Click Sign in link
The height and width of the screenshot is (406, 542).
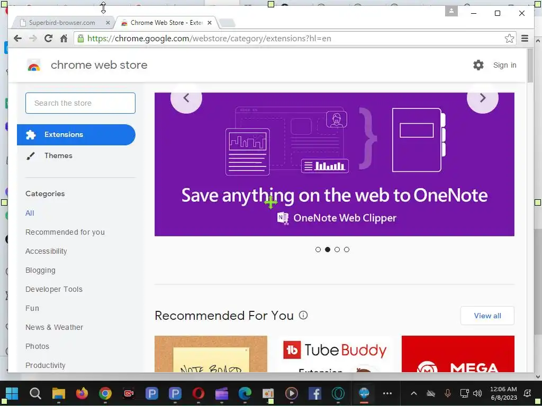click(x=504, y=65)
